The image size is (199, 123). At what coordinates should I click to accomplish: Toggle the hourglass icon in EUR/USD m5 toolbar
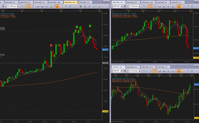click(57, 6)
